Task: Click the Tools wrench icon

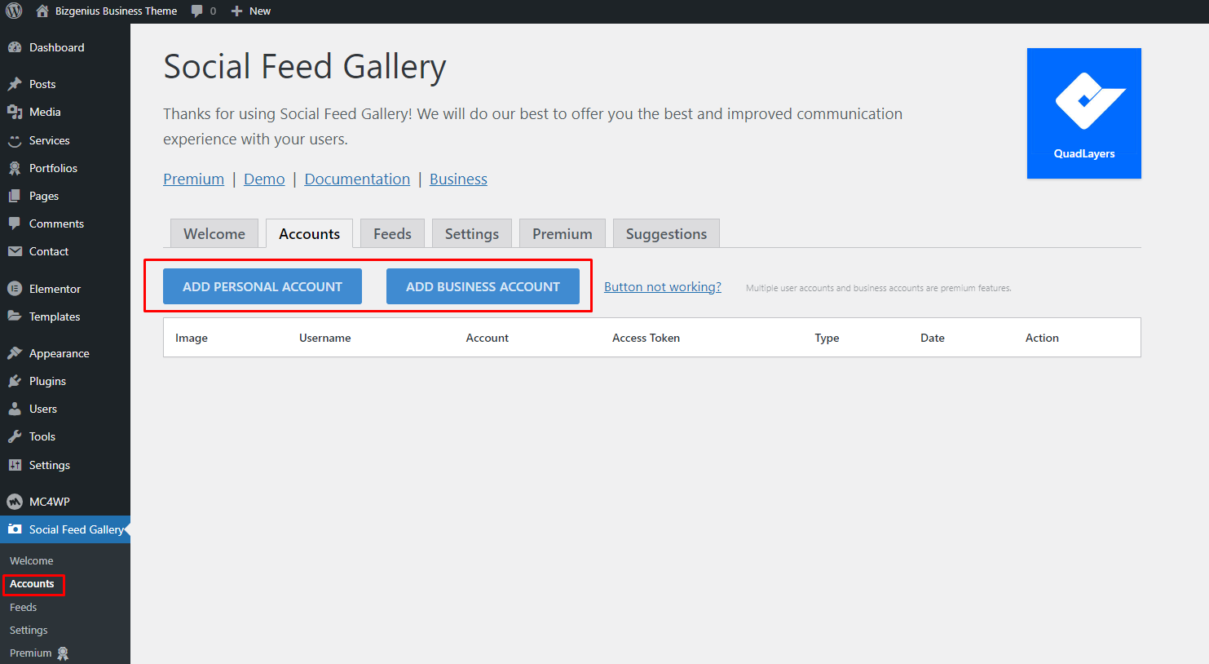Action: [15, 436]
